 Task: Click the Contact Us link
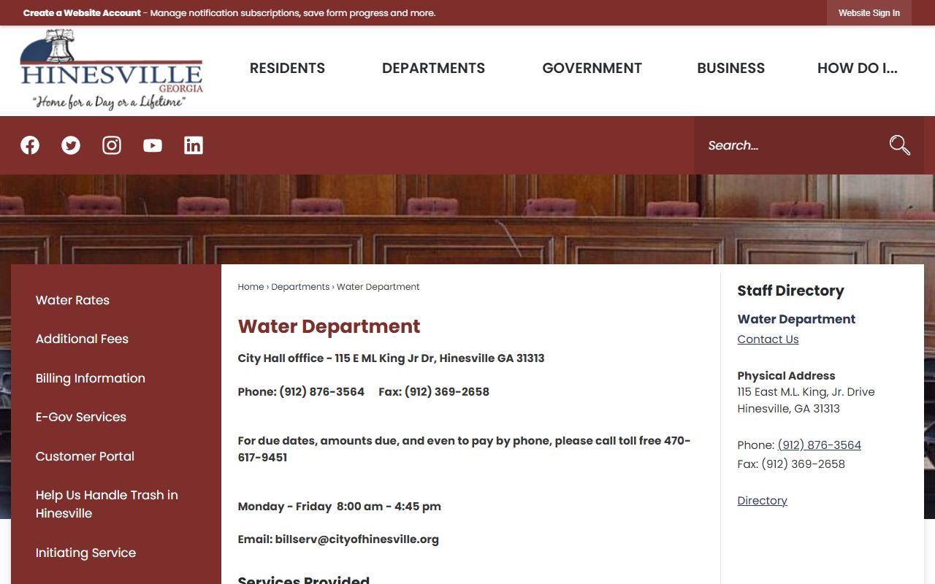[768, 339]
